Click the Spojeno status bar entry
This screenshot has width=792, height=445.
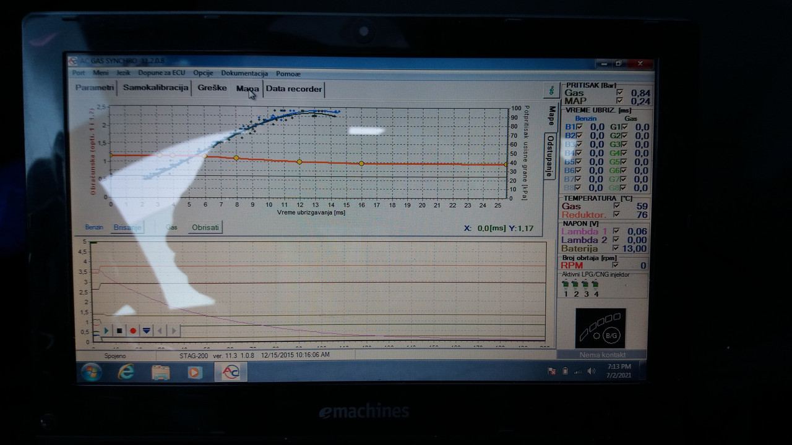click(x=116, y=356)
